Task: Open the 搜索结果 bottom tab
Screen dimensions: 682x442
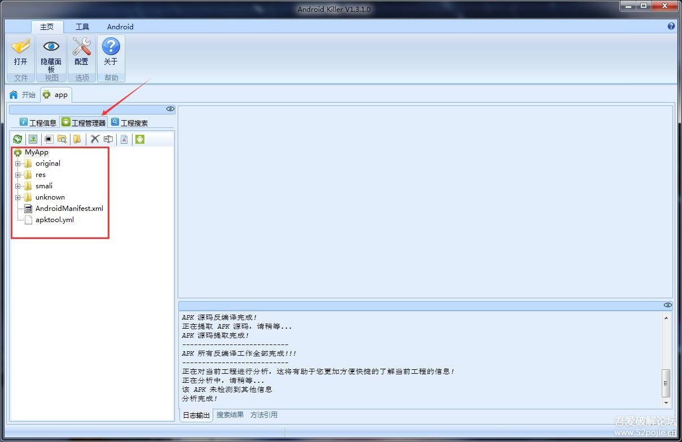Action: (x=230, y=415)
